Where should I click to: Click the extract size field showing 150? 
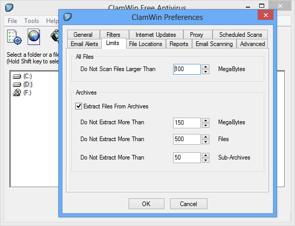(x=187, y=123)
